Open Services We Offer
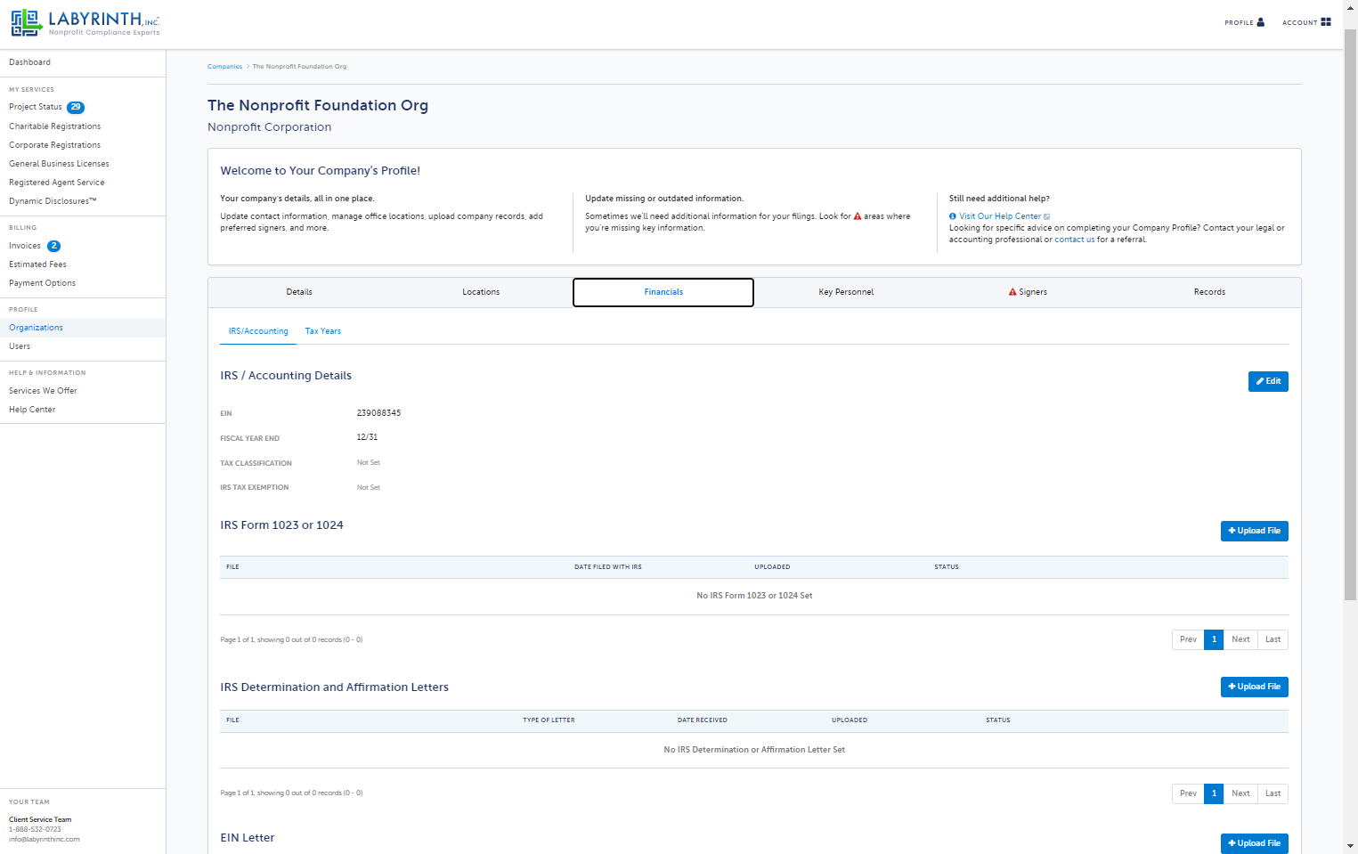Screen dimensions: 1358x854 (43, 391)
